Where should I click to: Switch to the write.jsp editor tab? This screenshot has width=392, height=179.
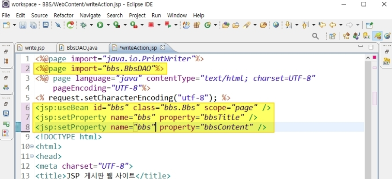click(x=35, y=48)
